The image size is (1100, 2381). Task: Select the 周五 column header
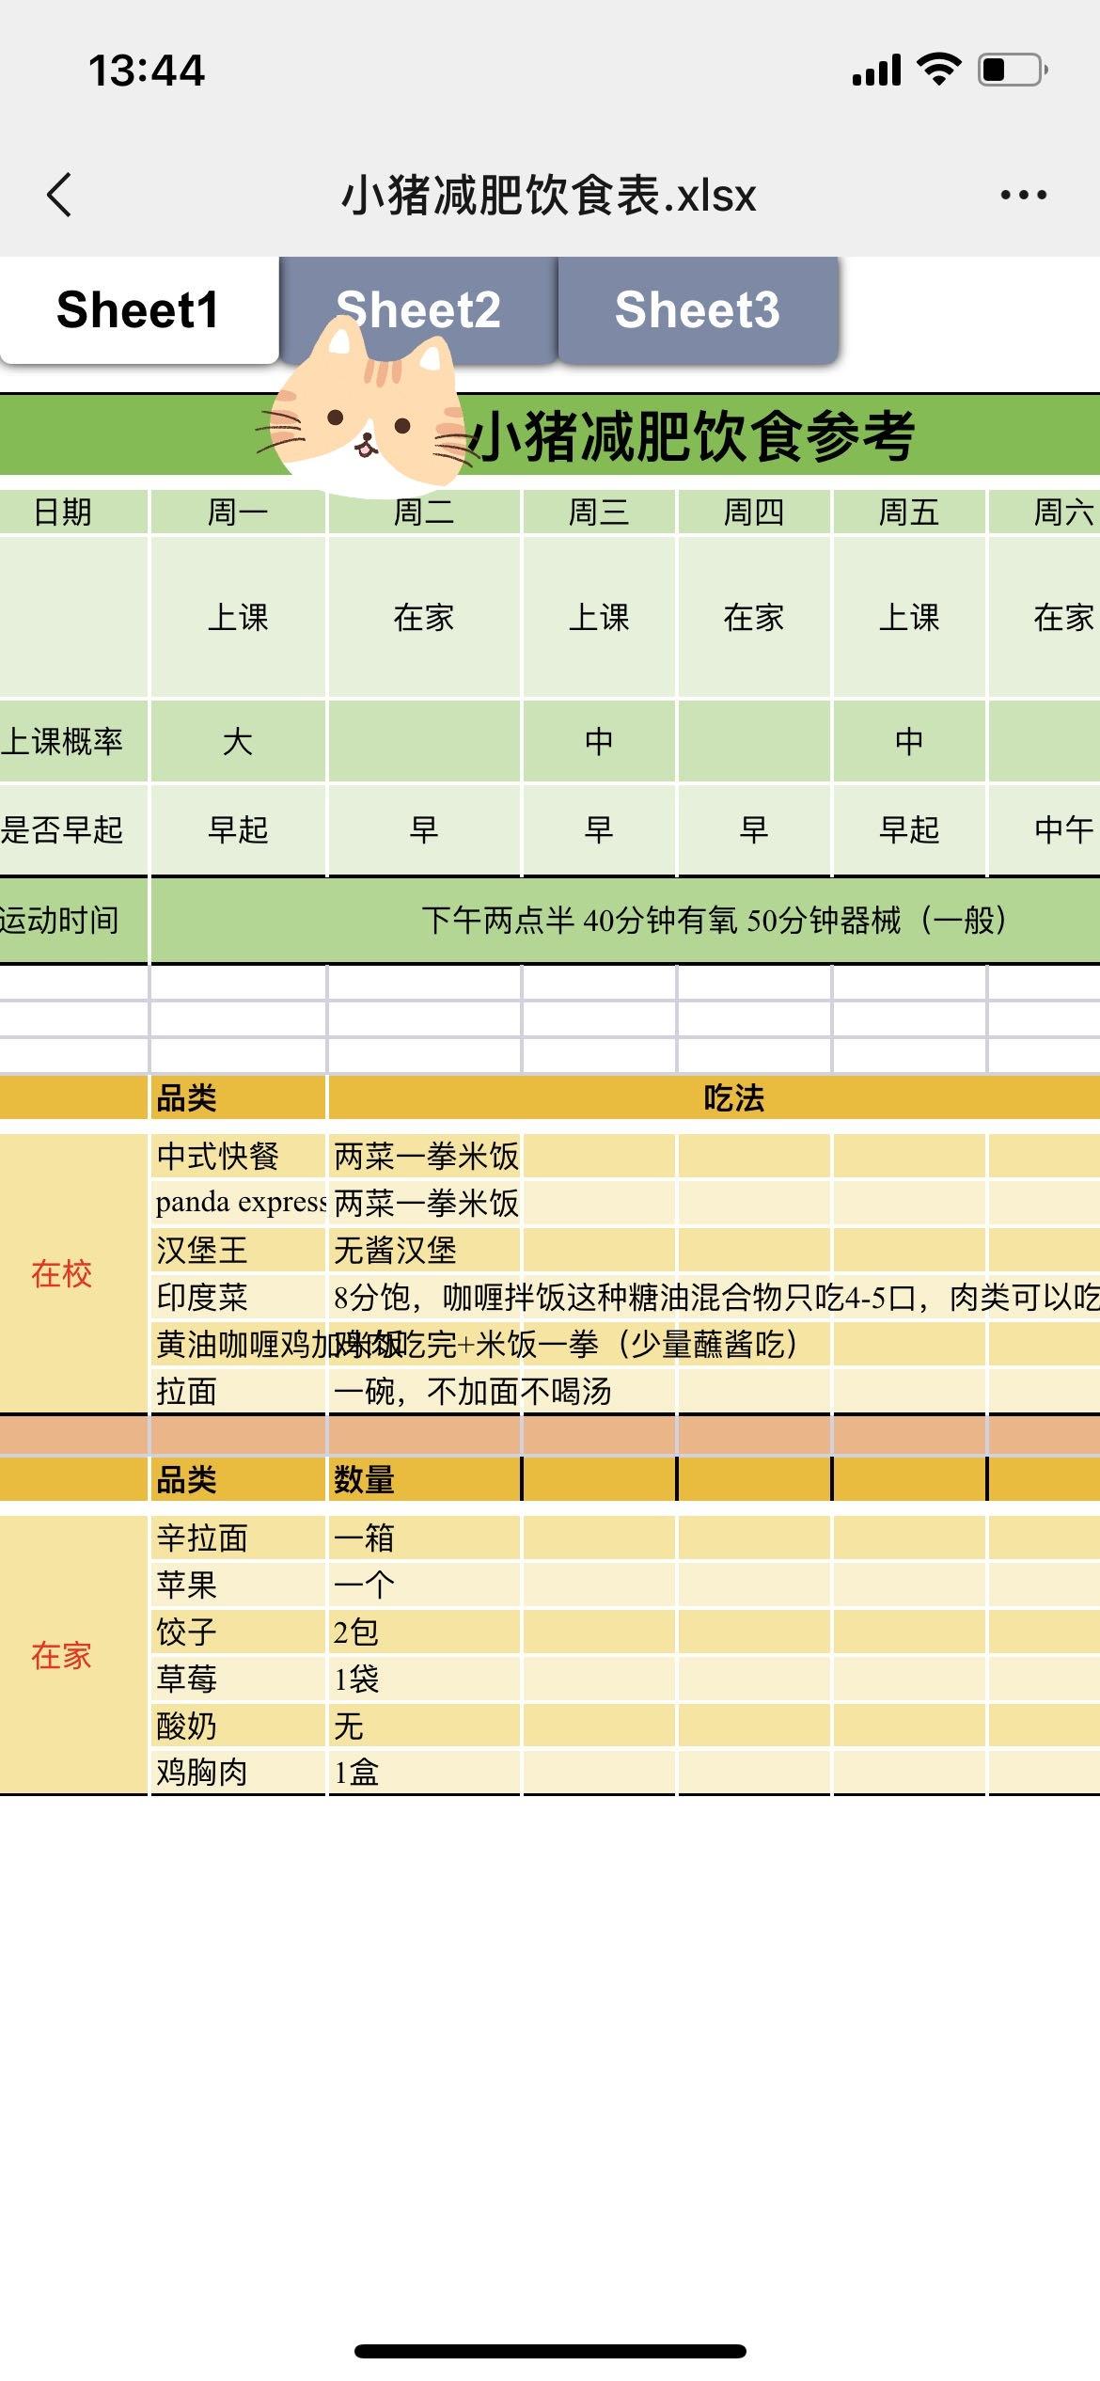[909, 512]
